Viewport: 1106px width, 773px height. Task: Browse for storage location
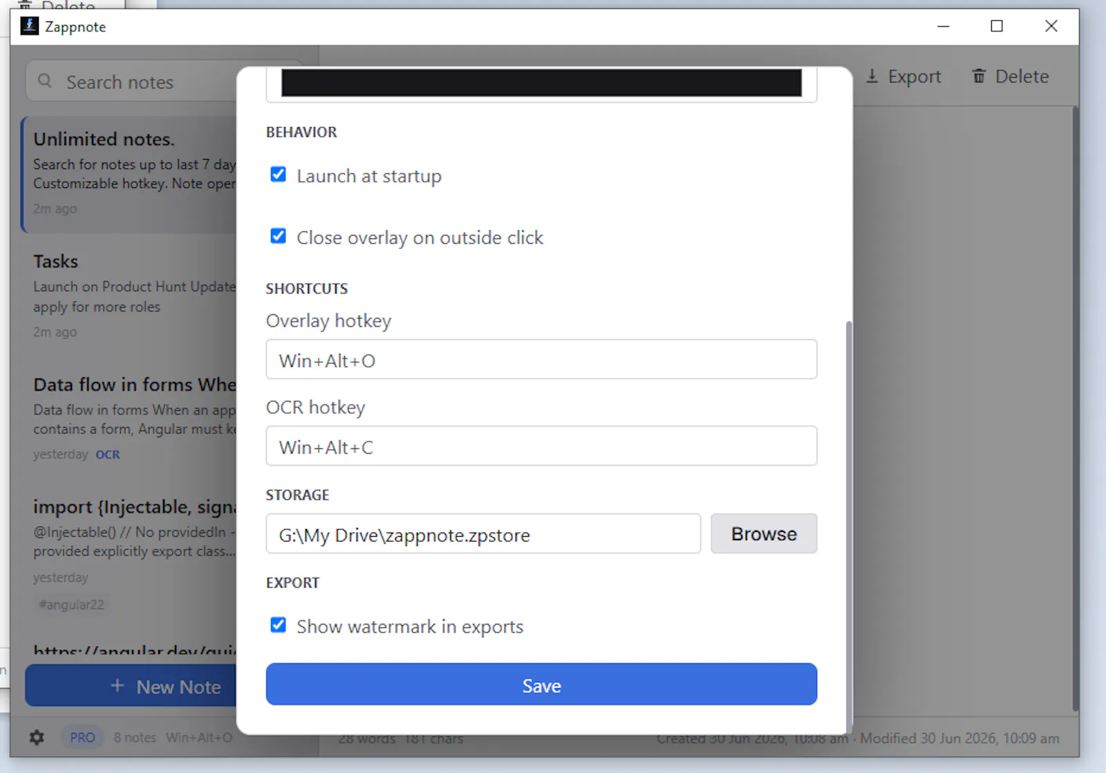[764, 533]
